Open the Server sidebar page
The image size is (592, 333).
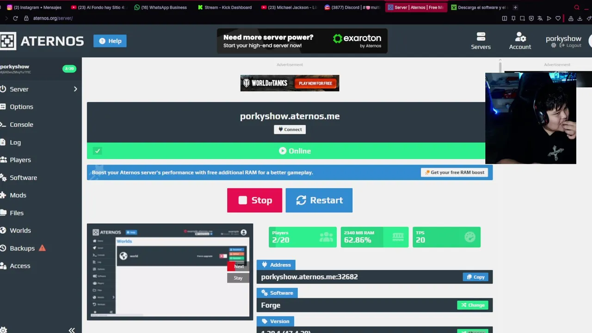click(x=19, y=89)
